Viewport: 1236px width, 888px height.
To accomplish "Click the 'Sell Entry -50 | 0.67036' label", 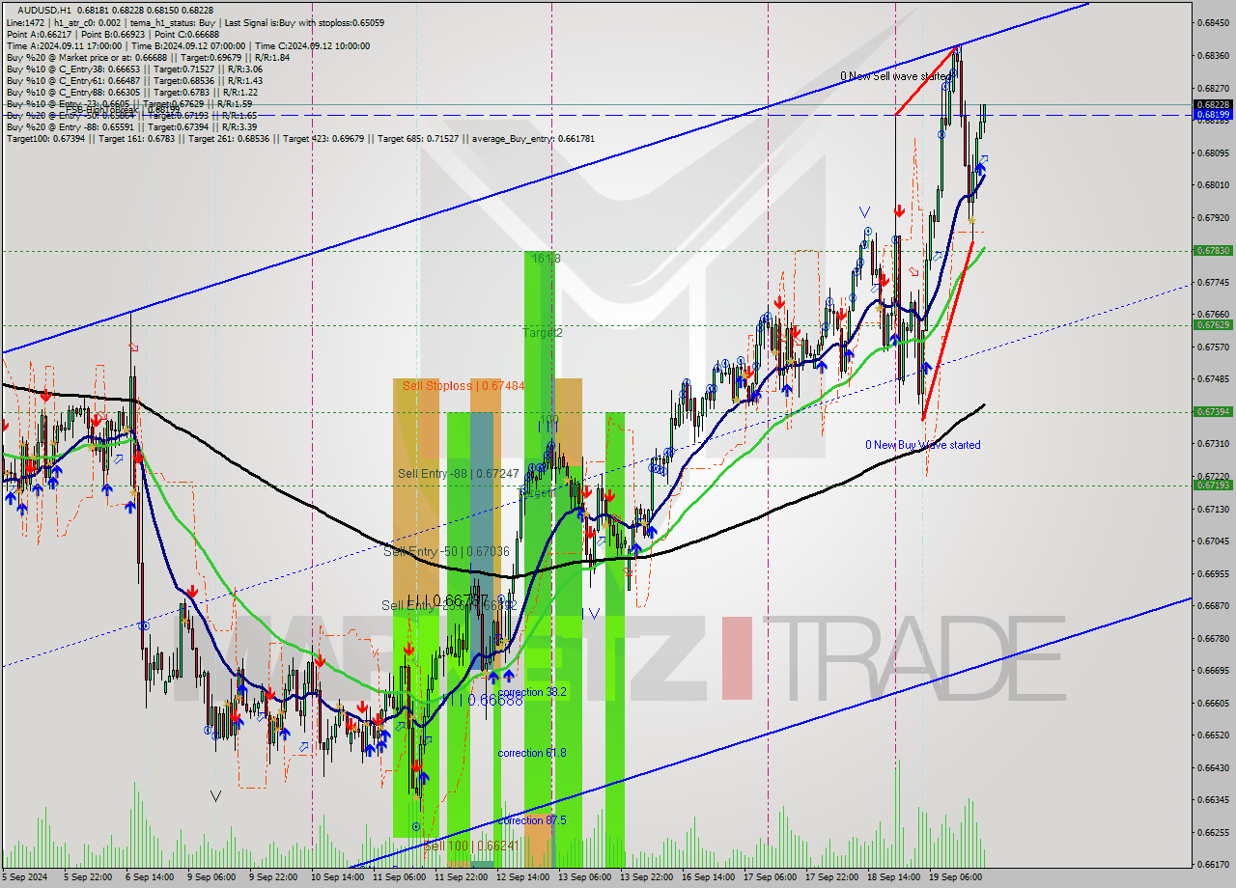I will tap(446, 551).
